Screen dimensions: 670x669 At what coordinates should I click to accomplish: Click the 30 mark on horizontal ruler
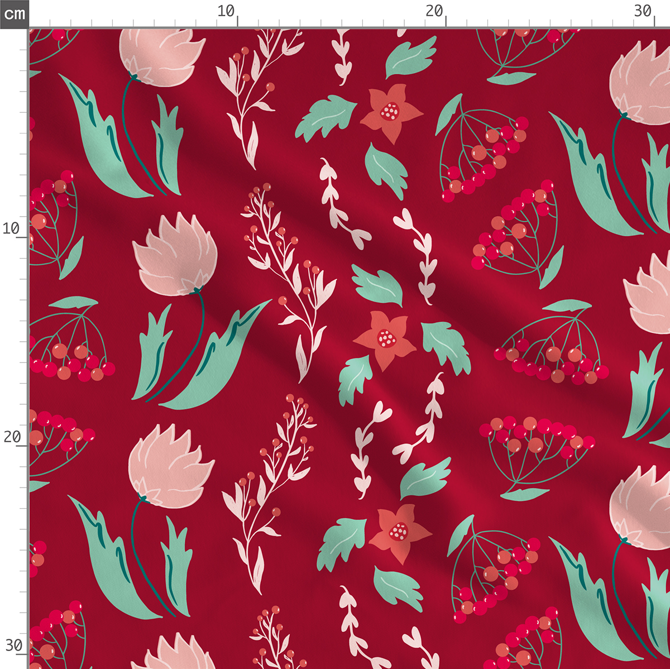(x=643, y=11)
